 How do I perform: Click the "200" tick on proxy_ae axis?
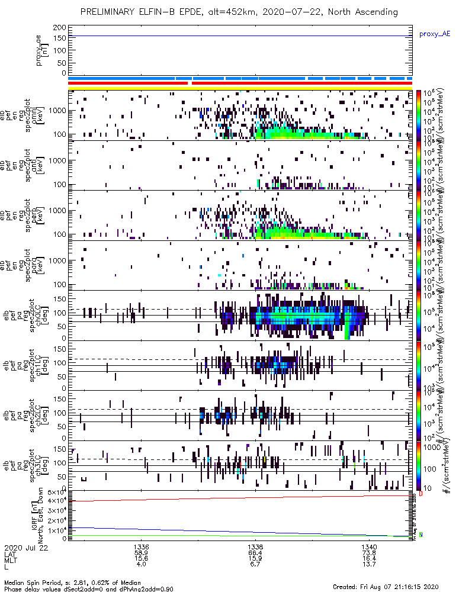[60, 28]
